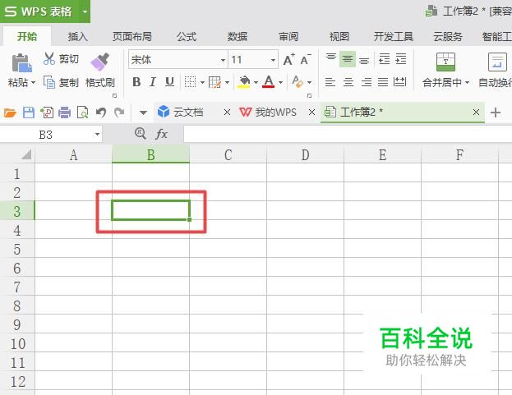Close the 工作簿2 document tab

[476, 113]
